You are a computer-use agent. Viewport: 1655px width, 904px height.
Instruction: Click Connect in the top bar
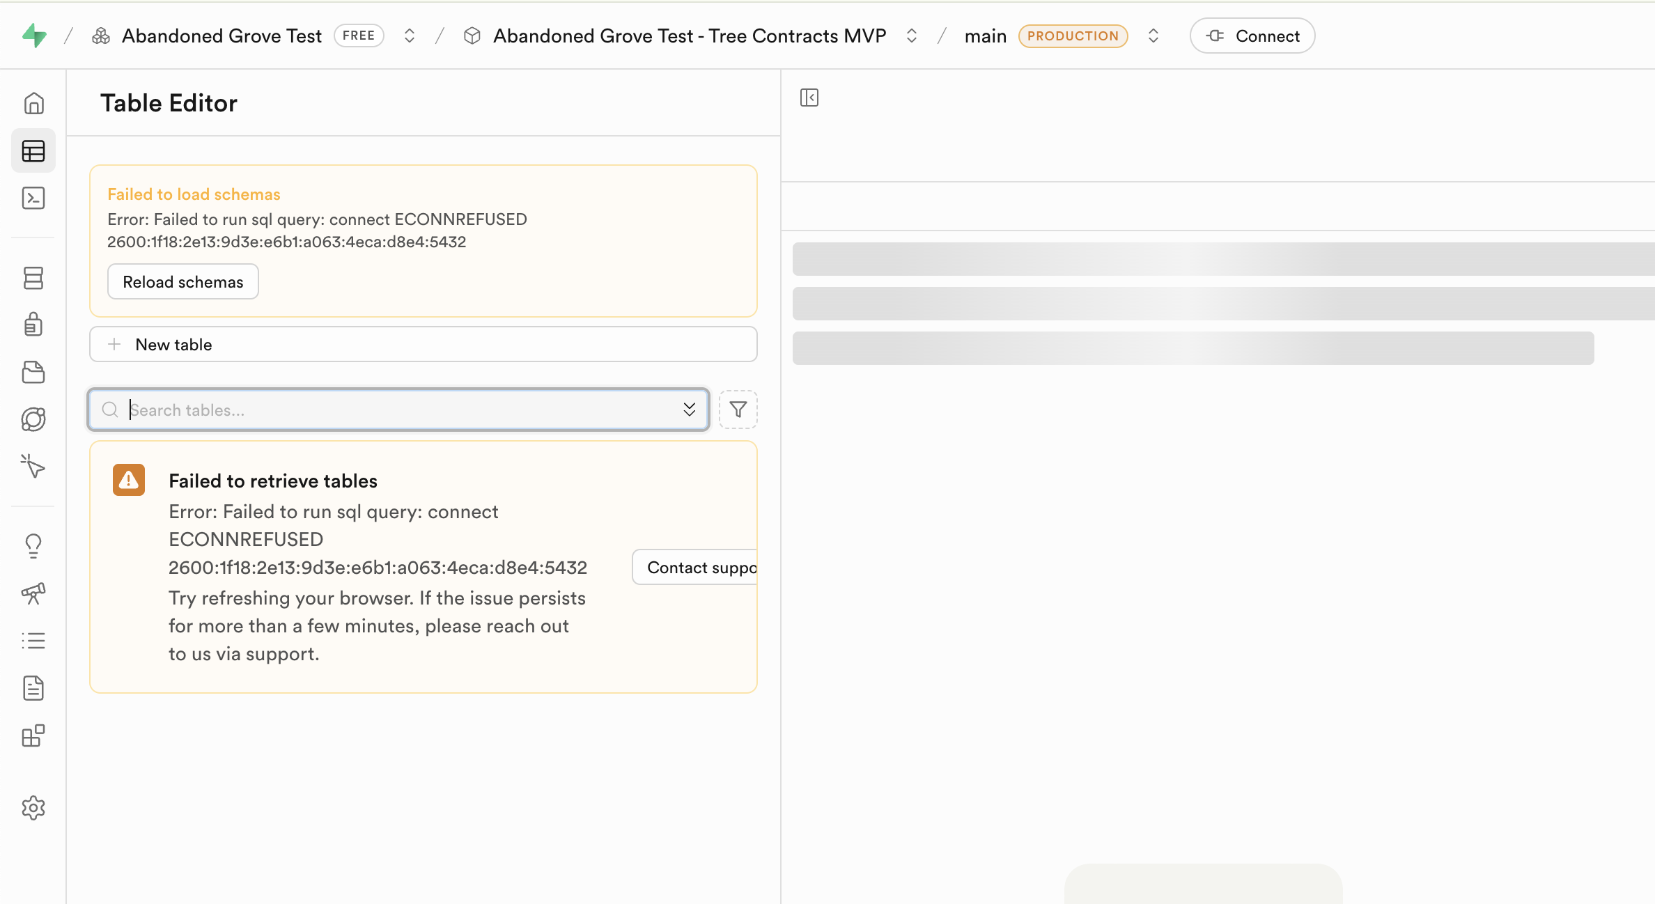pos(1252,36)
